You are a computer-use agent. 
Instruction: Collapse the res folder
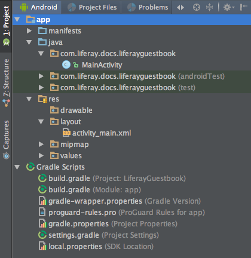click(x=29, y=99)
